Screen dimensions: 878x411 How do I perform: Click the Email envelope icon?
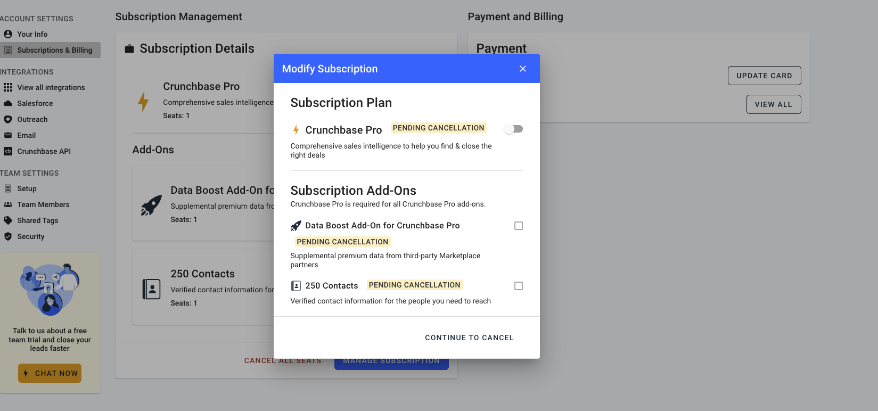click(x=8, y=135)
